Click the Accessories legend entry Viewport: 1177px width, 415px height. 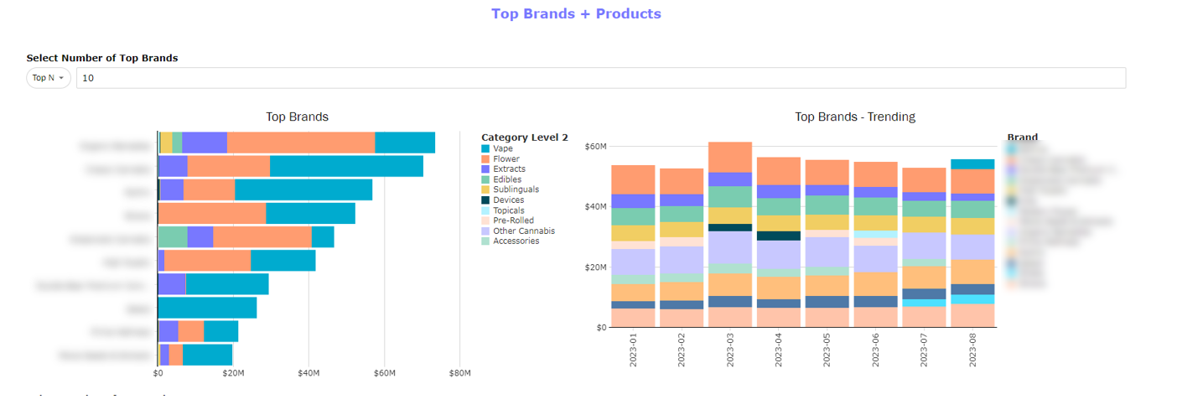(516, 241)
